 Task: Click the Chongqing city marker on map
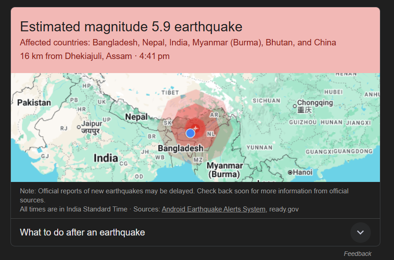point(295,106)
